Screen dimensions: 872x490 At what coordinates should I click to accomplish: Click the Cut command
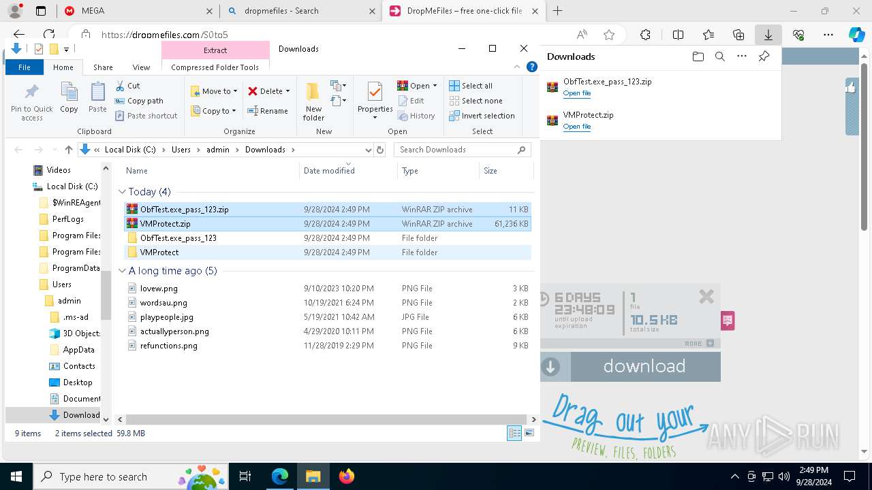coord(127,86)
